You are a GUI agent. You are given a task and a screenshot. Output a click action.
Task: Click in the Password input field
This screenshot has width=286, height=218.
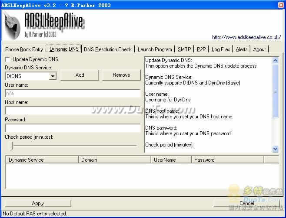[x=73, y=128]
